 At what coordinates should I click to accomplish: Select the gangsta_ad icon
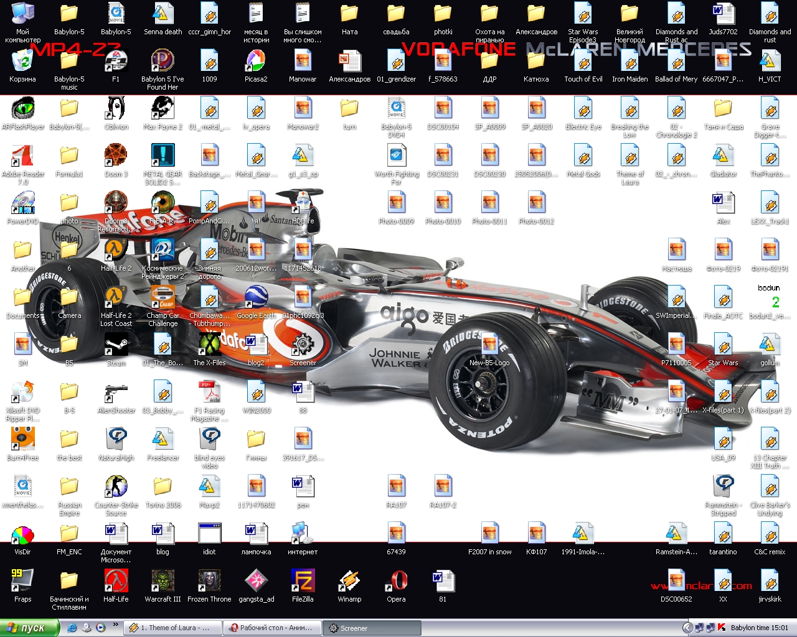[x=256, y=586]
